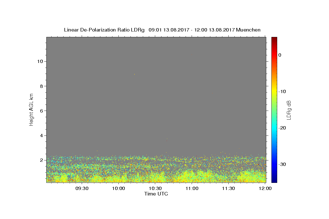This screenshot has width=329, height=219.
Task: Click the Time UTC axis title
Action: tap(156, 194)
